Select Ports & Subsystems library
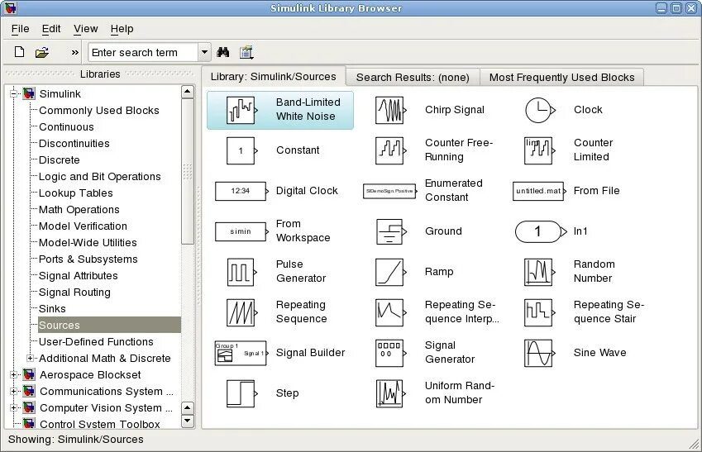The width and height of the screenshot is (702, 452). click(88, 259)
